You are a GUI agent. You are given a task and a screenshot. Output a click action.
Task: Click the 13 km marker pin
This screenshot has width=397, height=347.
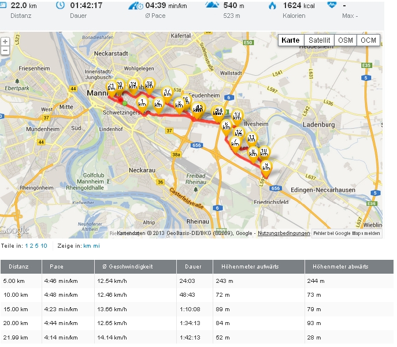pyautogui.click(x=236, y=115)
